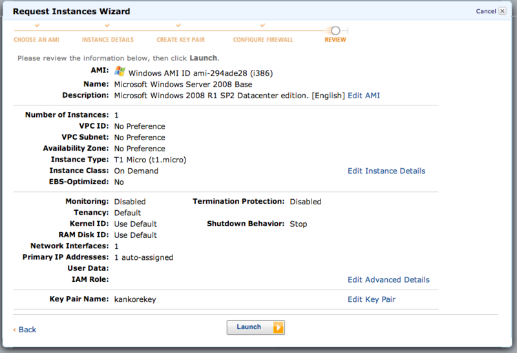
Task: Click the Kernel ID 'Use Default' value
Action: point(136,224)
